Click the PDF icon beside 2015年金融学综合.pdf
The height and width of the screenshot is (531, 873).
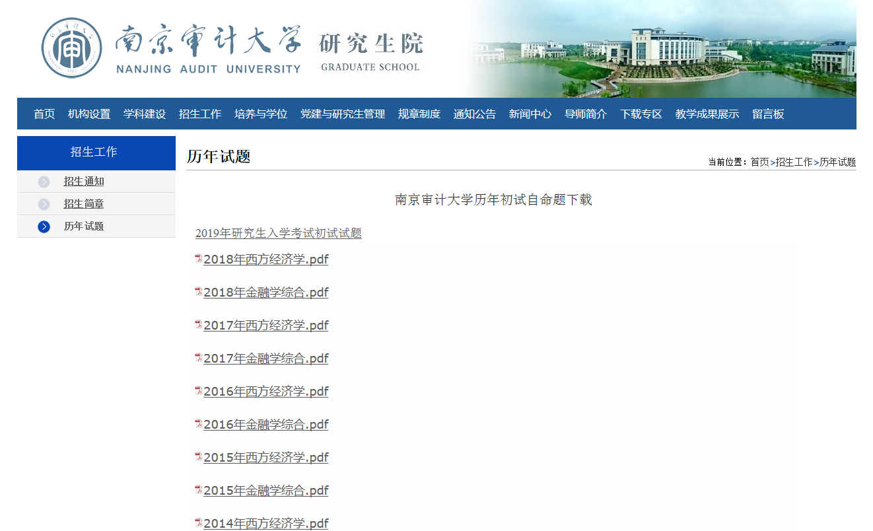[198, 490]
